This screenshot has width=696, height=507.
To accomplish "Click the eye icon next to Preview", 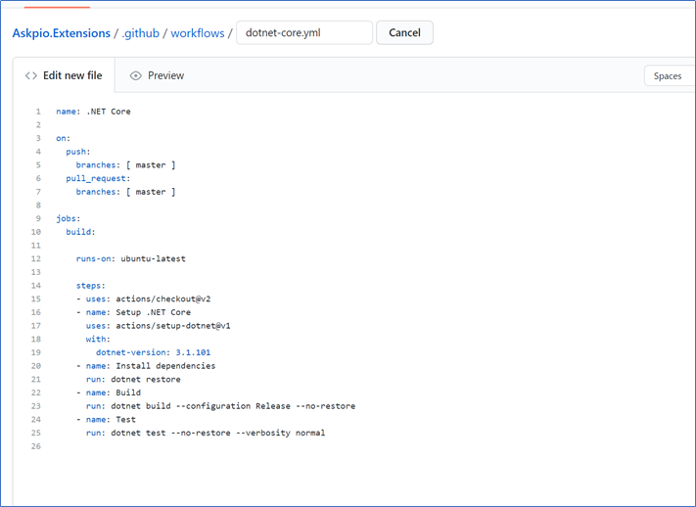I will point(135,76).
